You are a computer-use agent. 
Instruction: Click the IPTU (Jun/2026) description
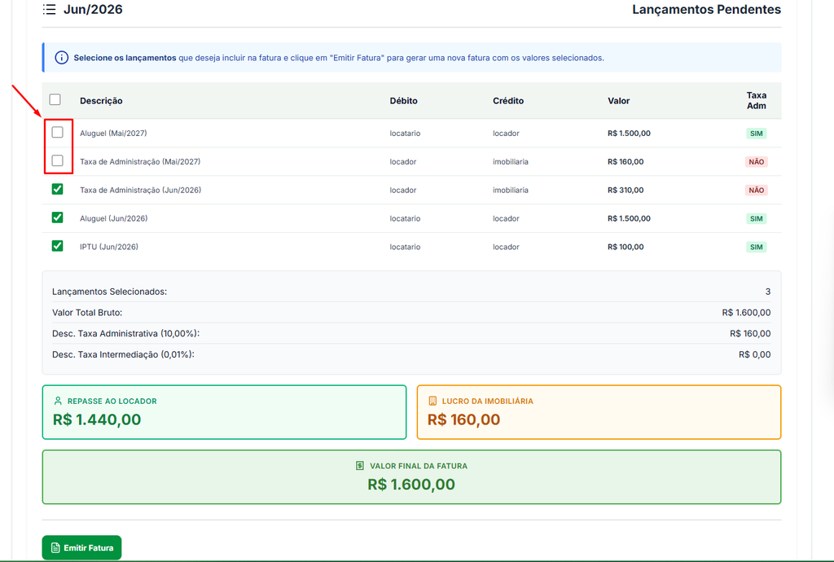point(109,248)
